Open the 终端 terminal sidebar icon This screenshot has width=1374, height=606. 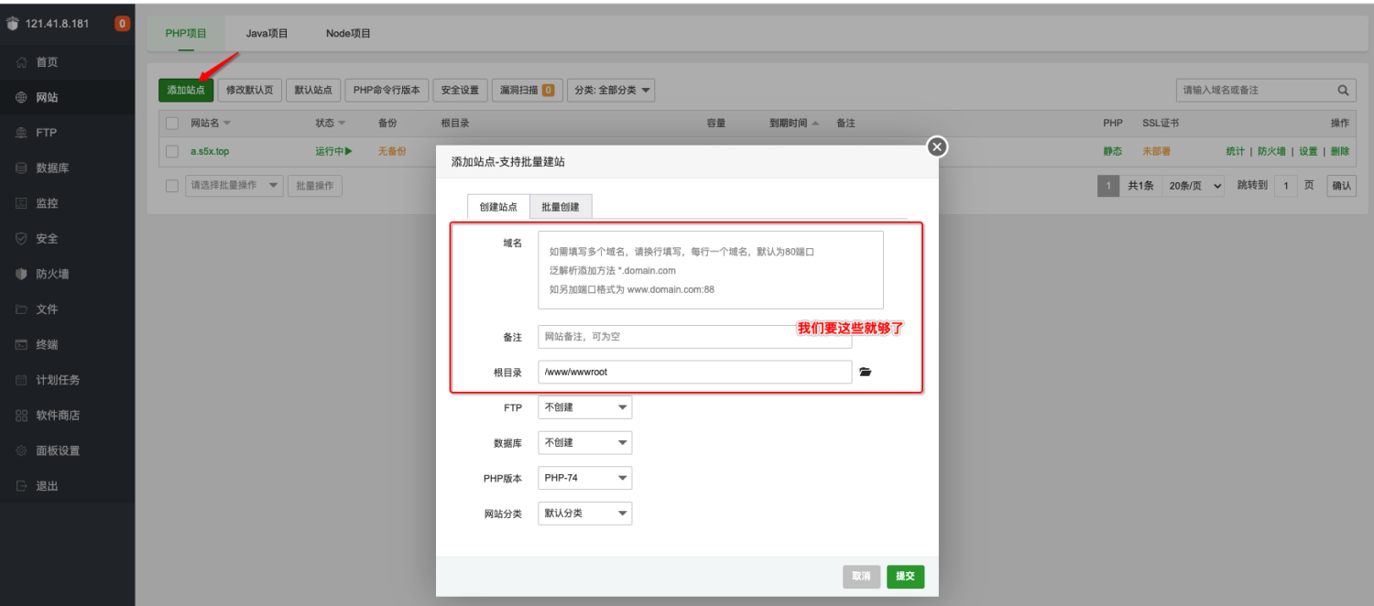click(x=21, y=345)
